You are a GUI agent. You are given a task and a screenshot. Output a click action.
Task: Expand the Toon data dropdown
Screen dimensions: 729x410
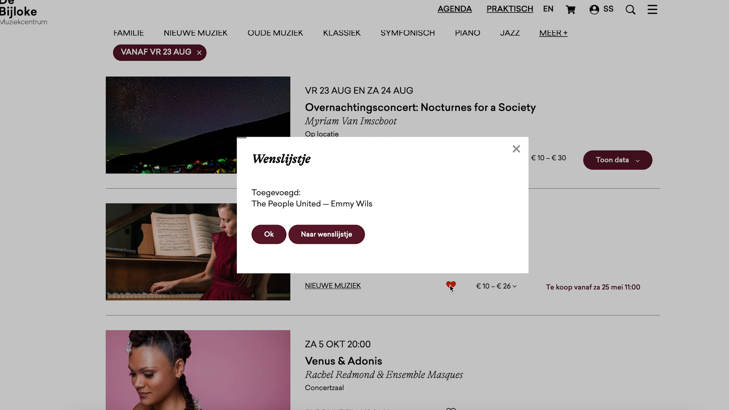coord(617,160)
